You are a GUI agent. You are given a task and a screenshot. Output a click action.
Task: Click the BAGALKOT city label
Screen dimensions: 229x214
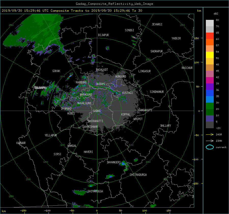tap(102, 70)
